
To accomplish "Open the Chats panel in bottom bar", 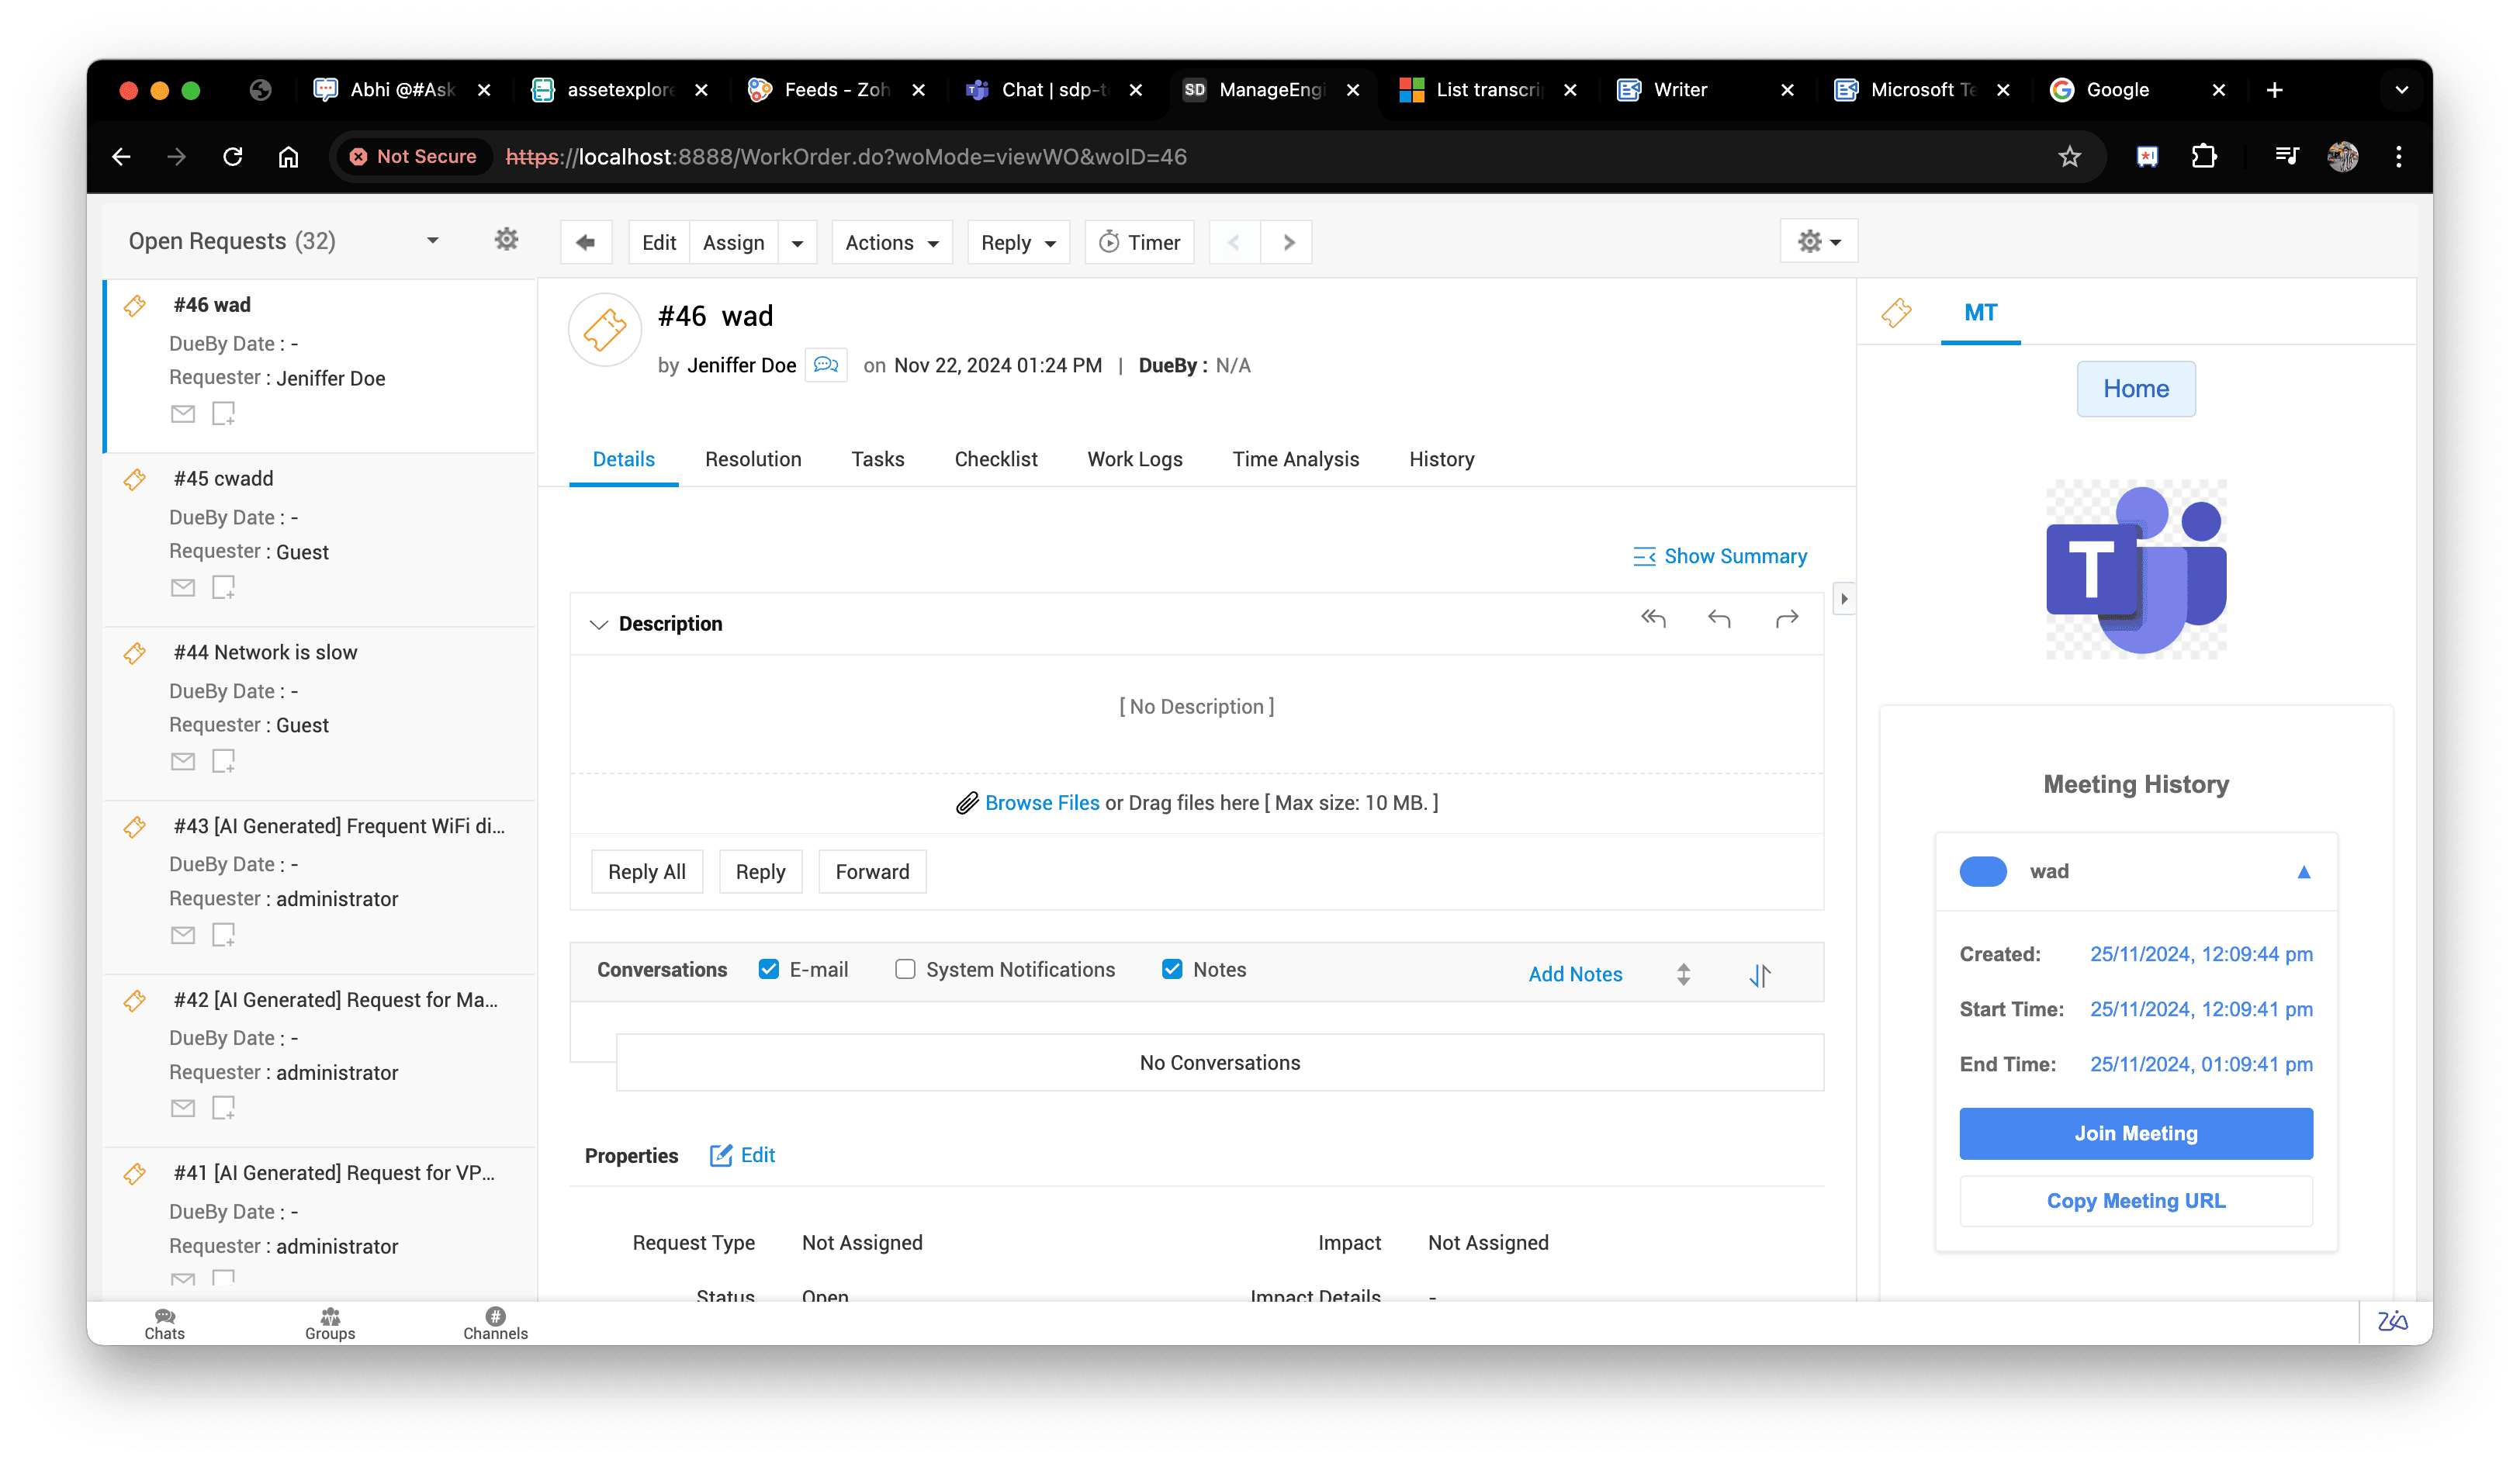I will (165, 1322).
